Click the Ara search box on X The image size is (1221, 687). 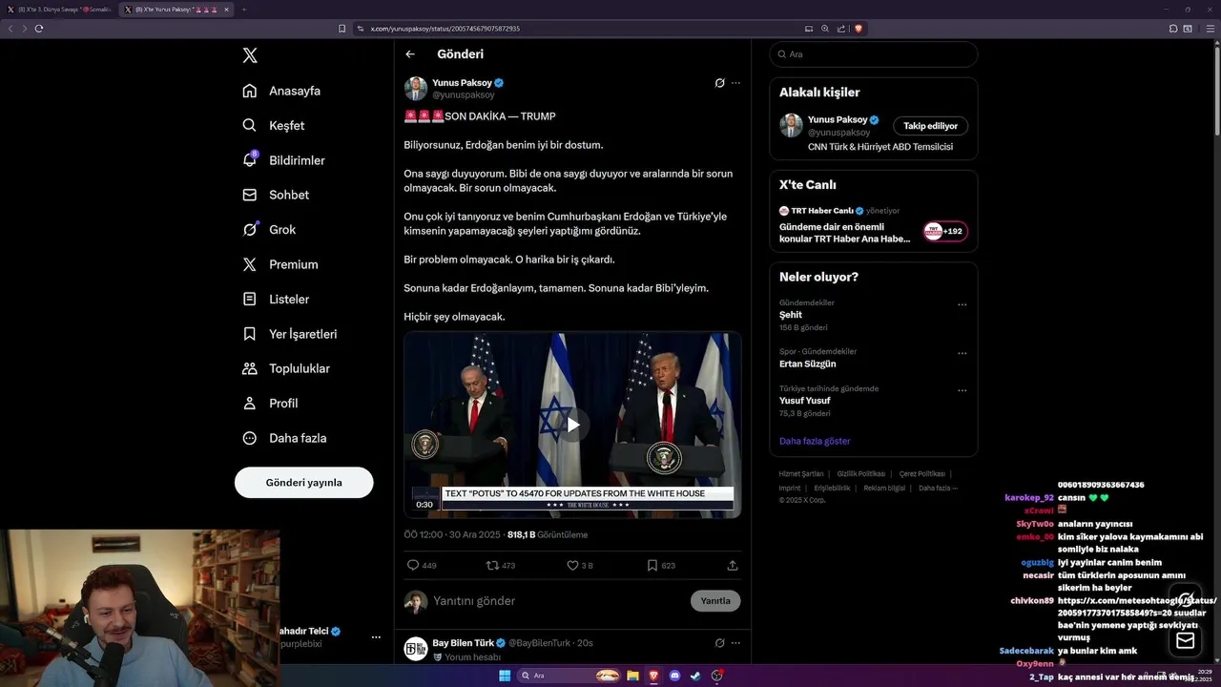(x=873, y=54)
